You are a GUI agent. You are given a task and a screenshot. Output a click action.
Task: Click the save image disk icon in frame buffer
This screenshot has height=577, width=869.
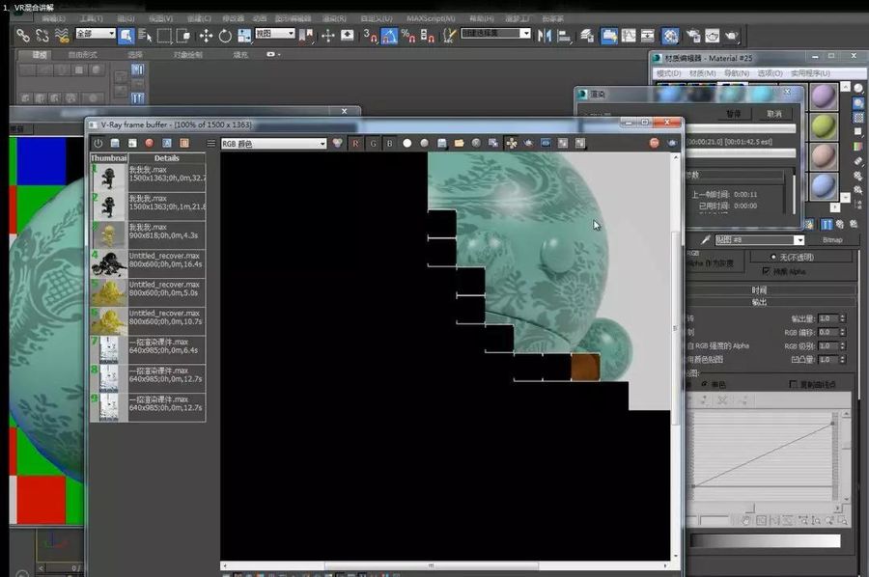click(x=441, y=144)
